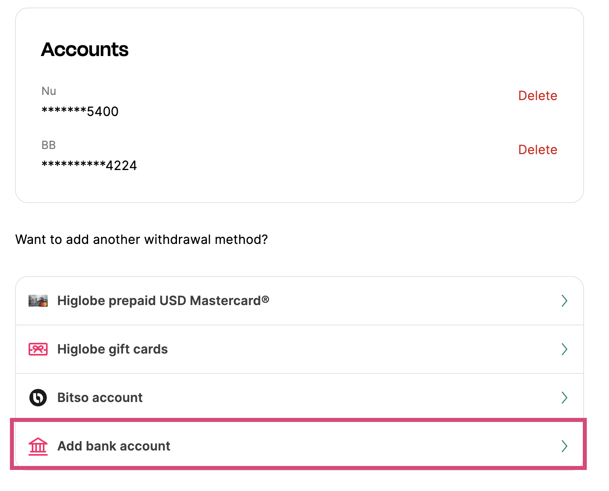Select the Nu account number 5400
The image size is (609, 491).
[x=80, y=112]
